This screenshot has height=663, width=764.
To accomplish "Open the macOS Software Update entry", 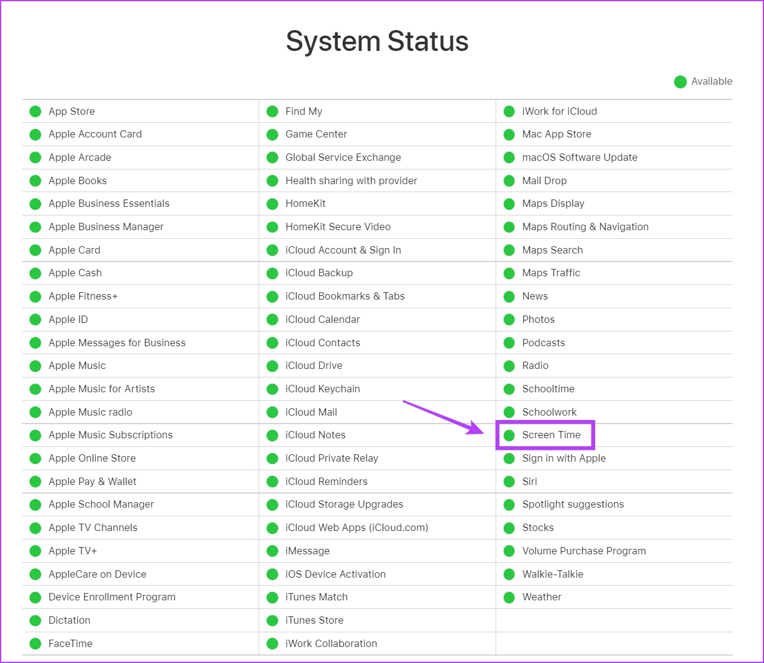I will 579,158.
